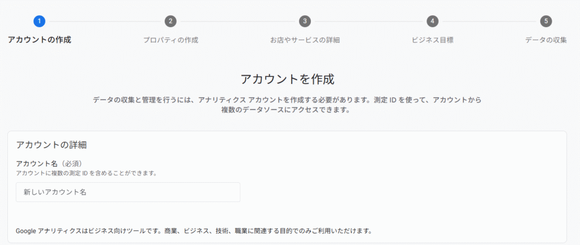Click the description paragraph starting データの収集と管理
The image size is (580, 245).
click(287, 105)
